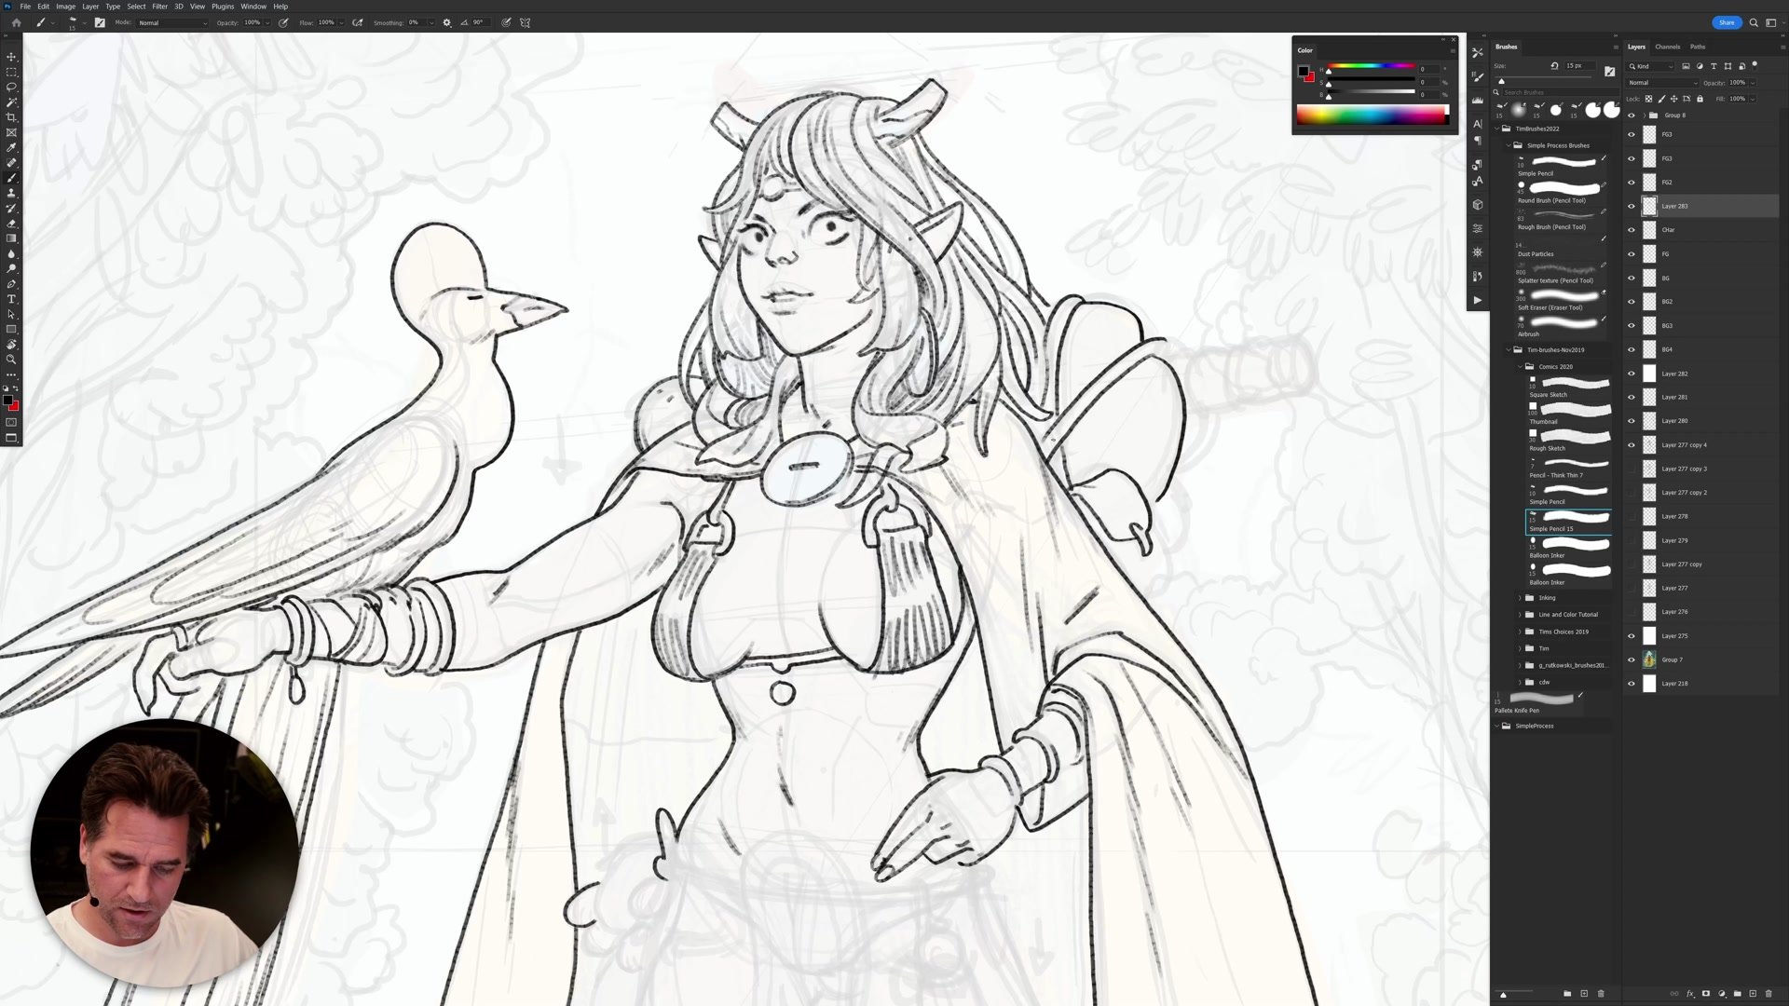Switch to the Channels tab

coord(1667,47)
